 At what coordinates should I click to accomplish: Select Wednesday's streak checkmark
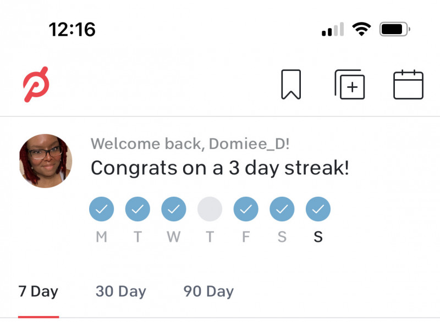pos(174,209)
